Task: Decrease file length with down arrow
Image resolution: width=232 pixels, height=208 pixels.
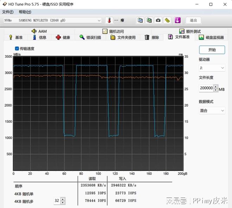Action: pos(216,90)
